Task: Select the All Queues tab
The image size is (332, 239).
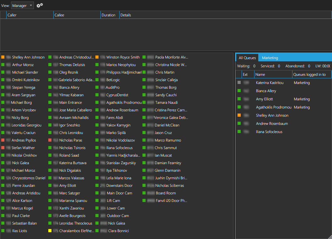Action: tap(247, 58)
